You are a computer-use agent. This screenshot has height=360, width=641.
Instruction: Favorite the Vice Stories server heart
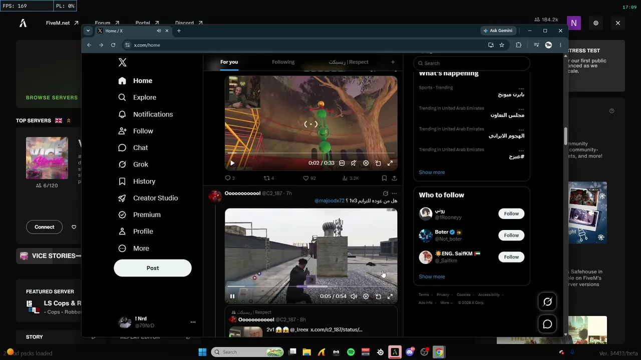pos(74,227)
